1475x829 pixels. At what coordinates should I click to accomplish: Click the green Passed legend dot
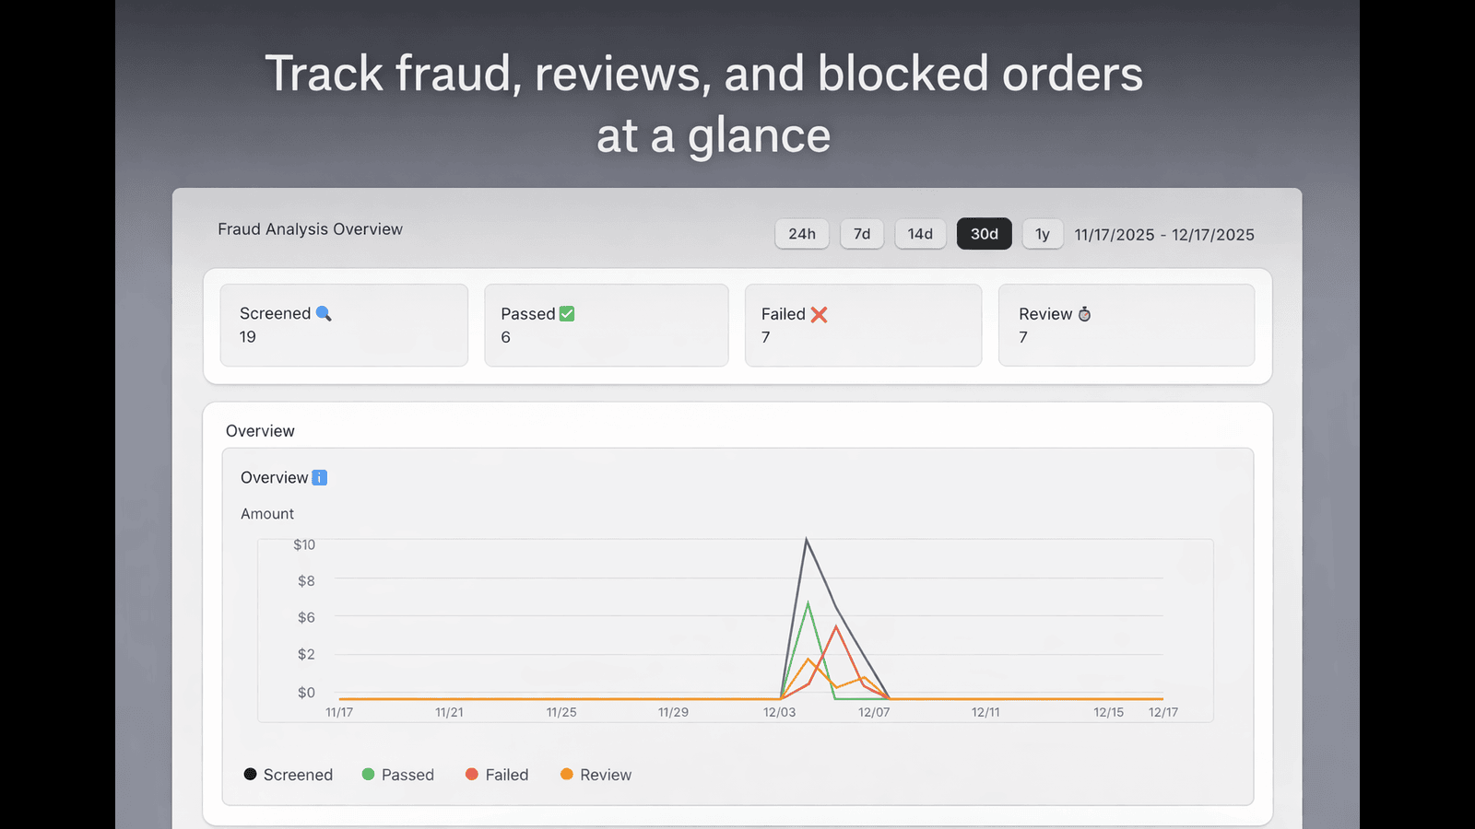pyautogui.click(x=368, y=774)
